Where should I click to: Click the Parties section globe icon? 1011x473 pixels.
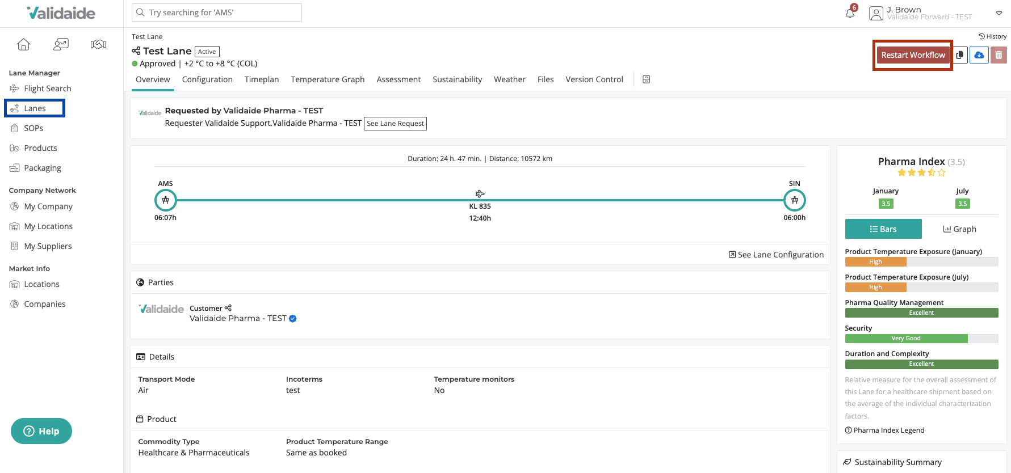(x=140, y=282)
